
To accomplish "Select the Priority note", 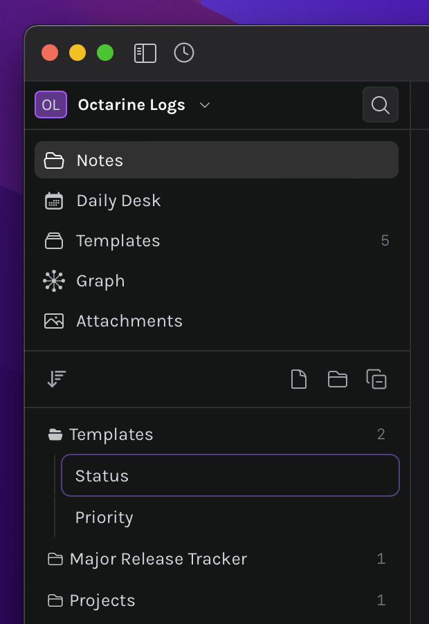I will (230, 517).
